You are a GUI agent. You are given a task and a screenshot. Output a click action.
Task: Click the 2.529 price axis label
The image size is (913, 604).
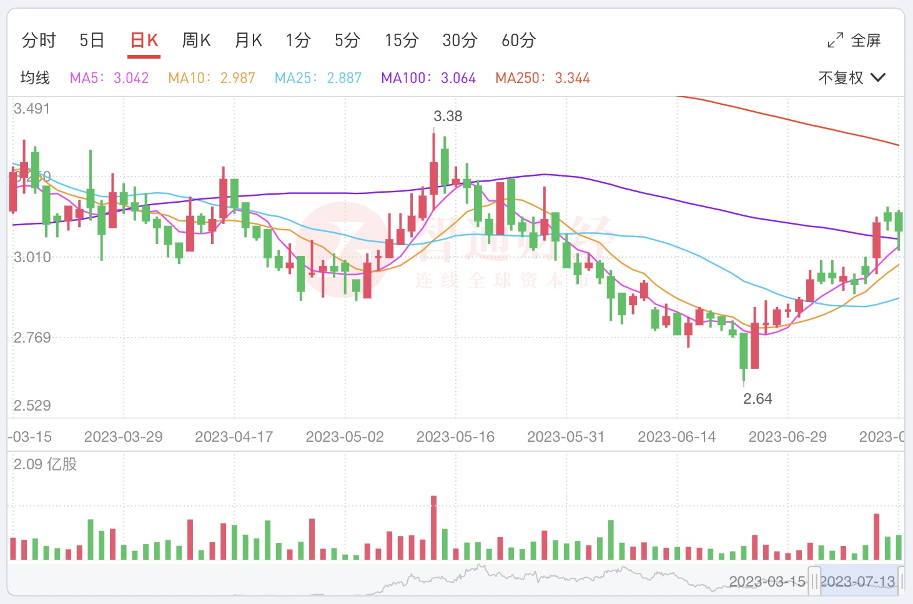pos(32,406)
